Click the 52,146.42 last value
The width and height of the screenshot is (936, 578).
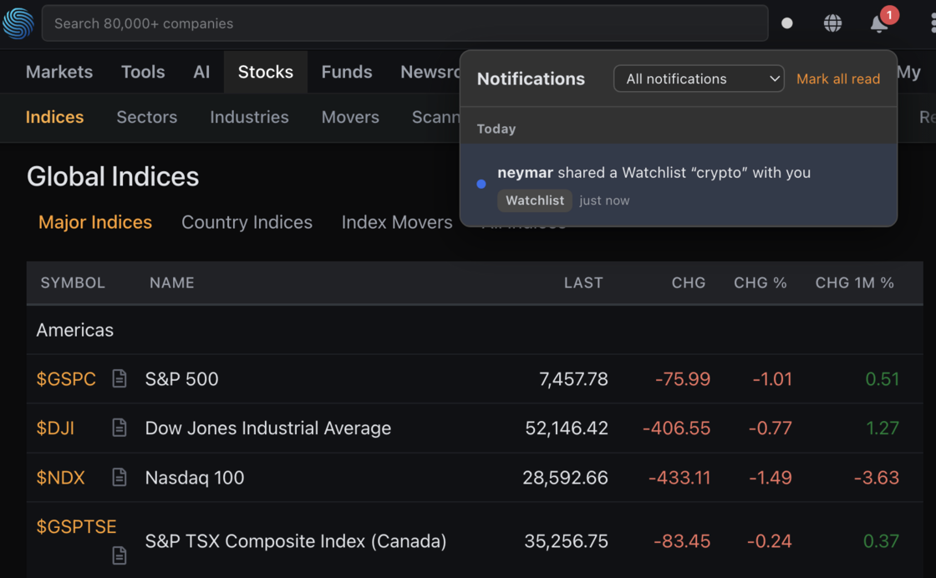pos(567,428)
